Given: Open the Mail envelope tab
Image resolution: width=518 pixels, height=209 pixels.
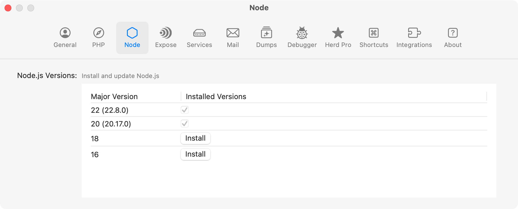Looking at the screenshot, I should point(233,38).
